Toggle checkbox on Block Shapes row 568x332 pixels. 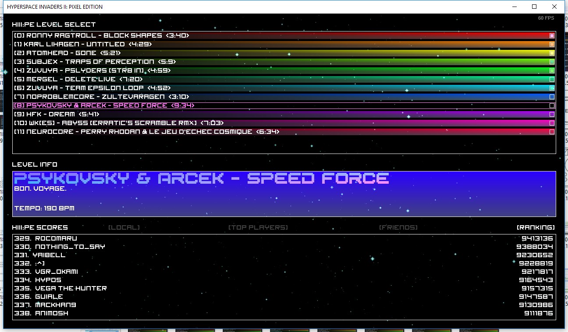coord(552,35)
